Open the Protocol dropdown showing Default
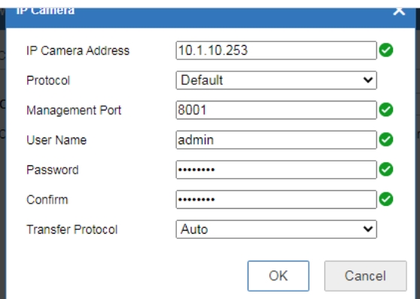 [x=276, y=80]
